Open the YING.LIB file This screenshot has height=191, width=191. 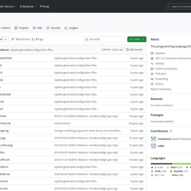(x=5, y=123)
